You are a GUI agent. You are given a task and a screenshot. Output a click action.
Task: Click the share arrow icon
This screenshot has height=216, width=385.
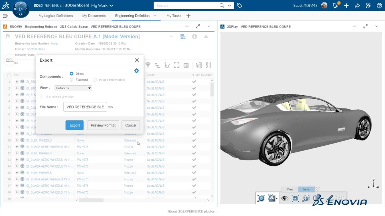tap(357, 5)
